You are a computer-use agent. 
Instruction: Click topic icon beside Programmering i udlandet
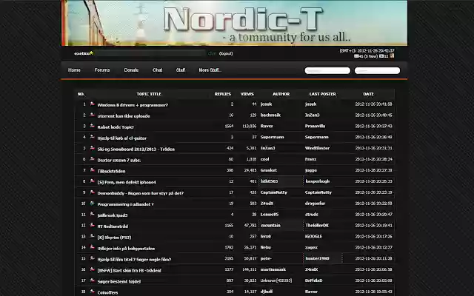(92, 203)
